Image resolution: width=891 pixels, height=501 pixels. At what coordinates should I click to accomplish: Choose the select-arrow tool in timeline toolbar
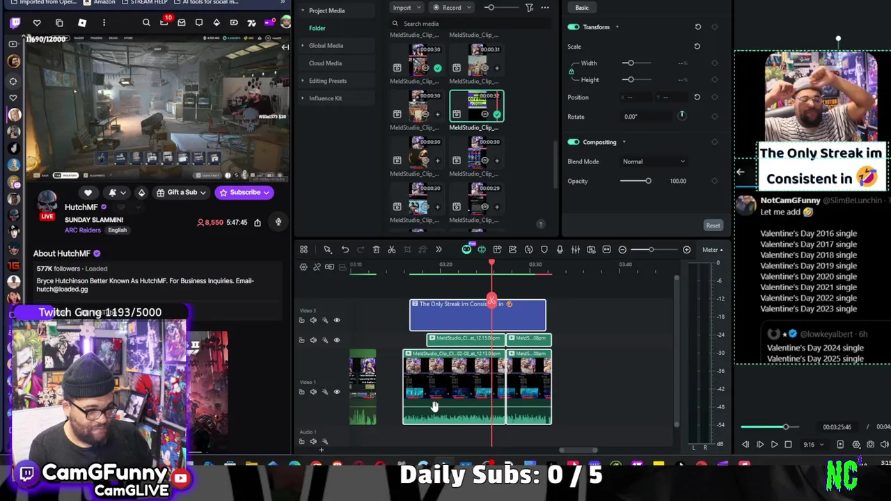click(326, 249)
